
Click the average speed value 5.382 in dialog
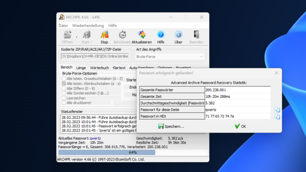pyautogui.click(x=238, y=103)
